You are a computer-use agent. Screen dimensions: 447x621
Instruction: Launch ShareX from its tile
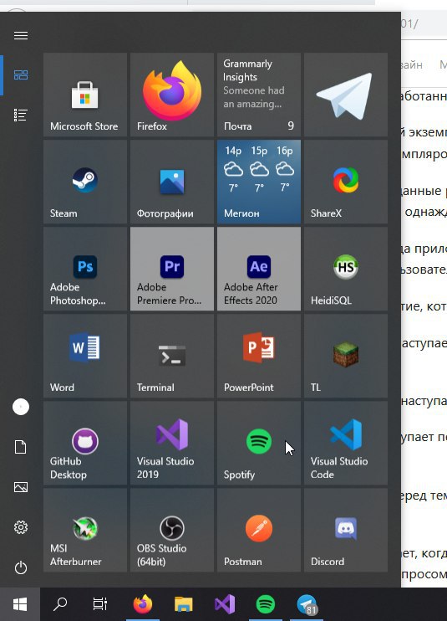(346, 182)
